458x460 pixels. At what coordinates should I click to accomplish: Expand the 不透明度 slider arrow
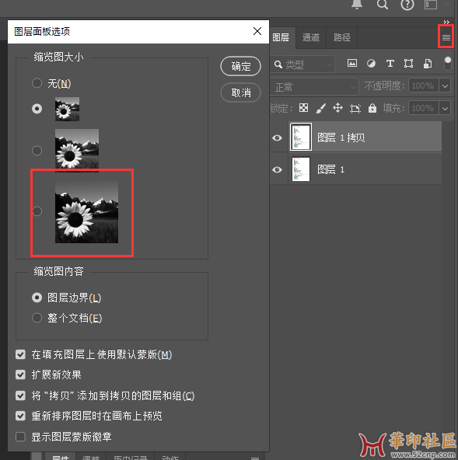[x=445, y=85]
